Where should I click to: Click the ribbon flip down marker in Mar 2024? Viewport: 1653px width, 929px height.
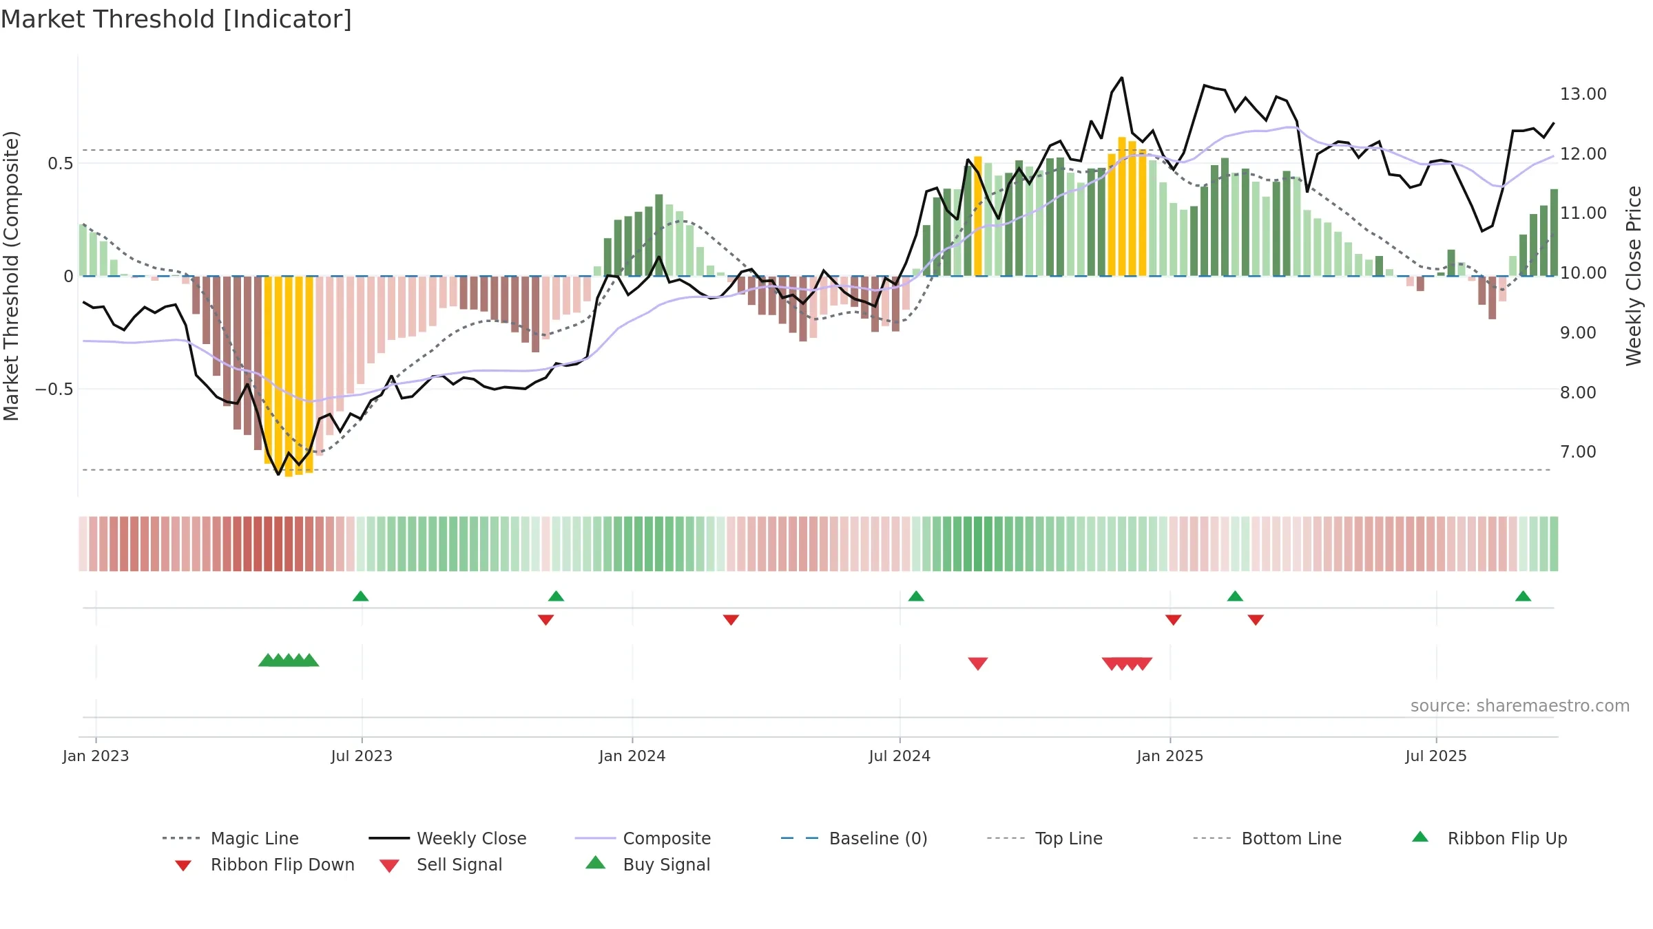tap(731, 620)
